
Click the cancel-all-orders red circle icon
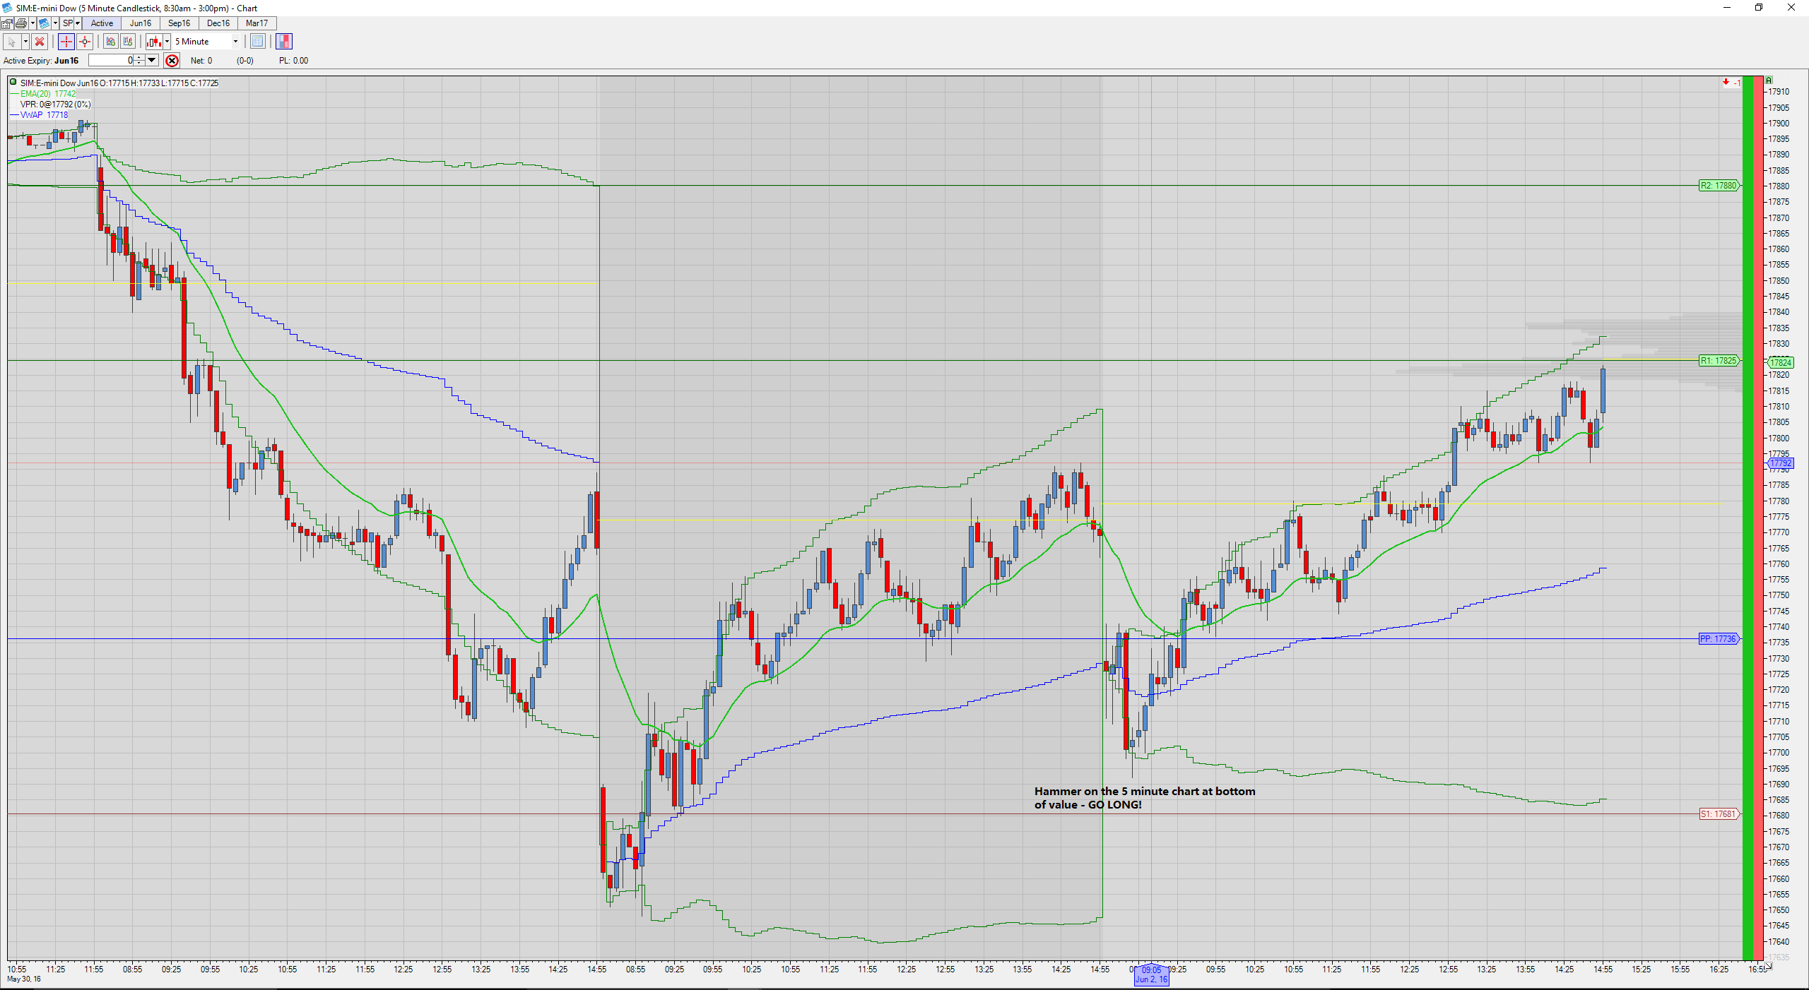tap(172, 61)
